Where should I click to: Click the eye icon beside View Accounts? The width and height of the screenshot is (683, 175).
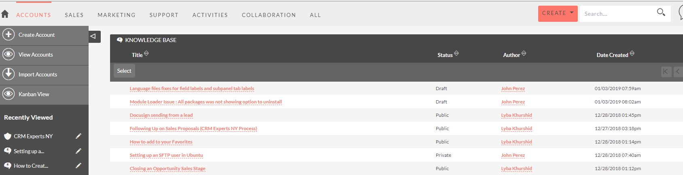click(8, 55)
